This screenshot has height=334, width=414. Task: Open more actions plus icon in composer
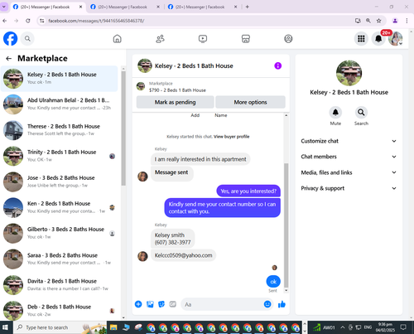click(x=138, y=304)
